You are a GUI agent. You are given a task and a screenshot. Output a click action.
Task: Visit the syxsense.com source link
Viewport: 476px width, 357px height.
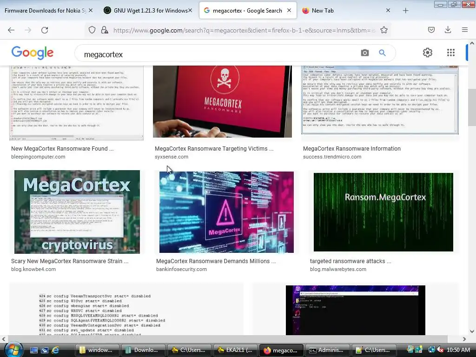[x=172, y=157]
